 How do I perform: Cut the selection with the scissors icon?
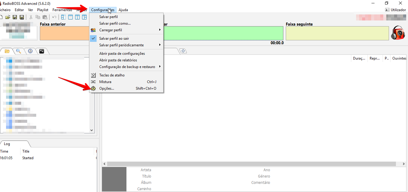tap(31, 17)
